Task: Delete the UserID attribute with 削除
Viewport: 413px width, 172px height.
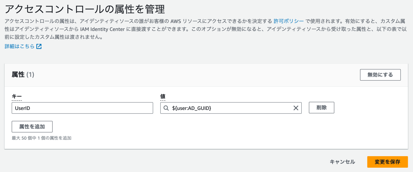Action: click(321, 107)
